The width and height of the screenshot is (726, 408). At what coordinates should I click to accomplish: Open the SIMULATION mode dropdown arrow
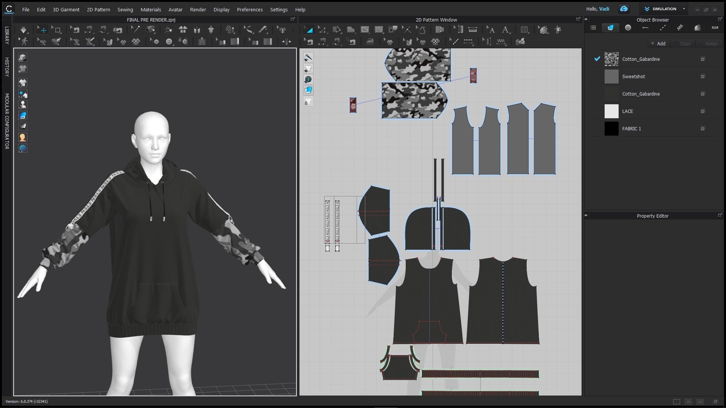click(x=684, y=9)
